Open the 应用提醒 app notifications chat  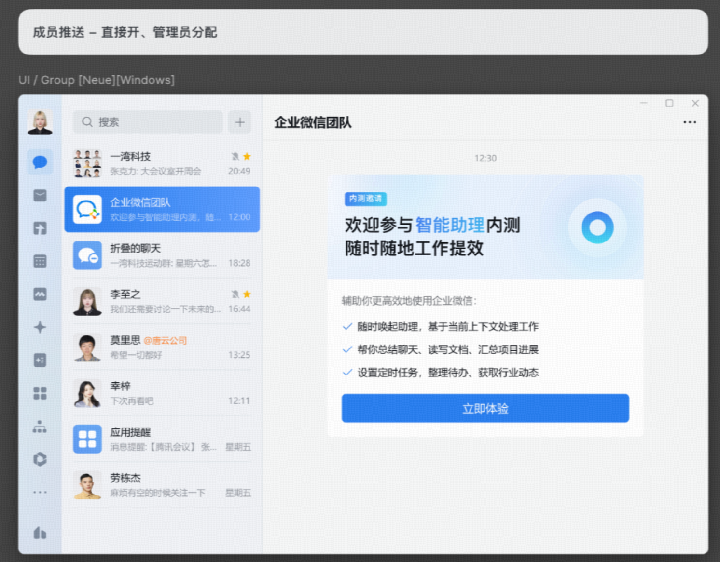click(x=162, y=439)
